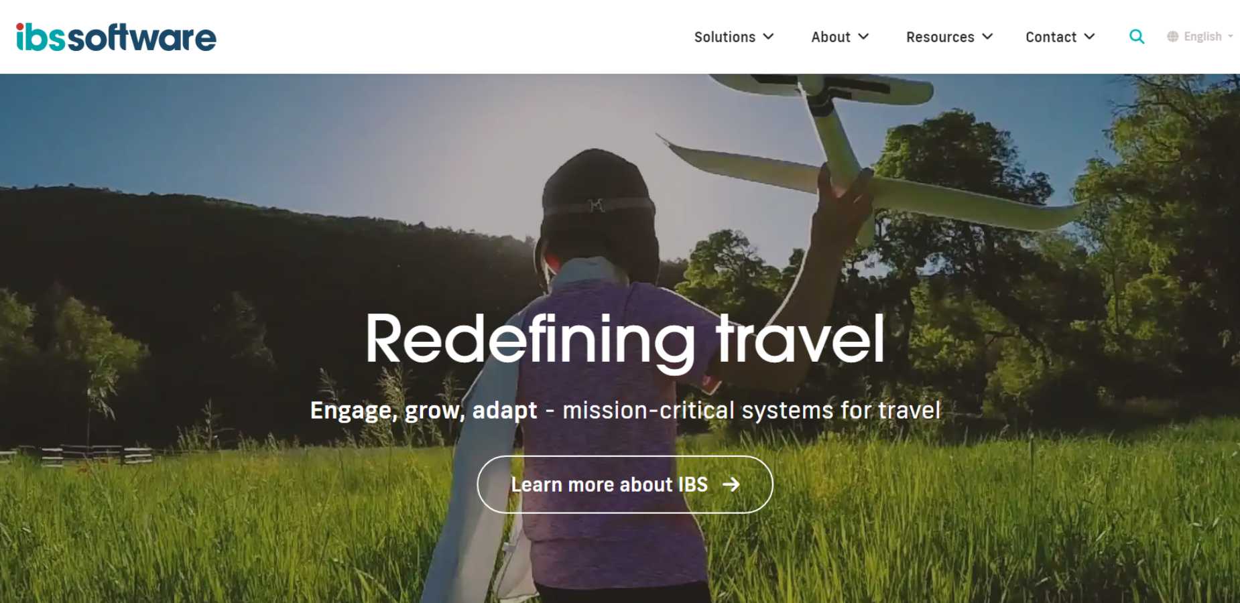Open the Contact menu
This screenshot has height=603, width=1240.
tap(1060, 37)
